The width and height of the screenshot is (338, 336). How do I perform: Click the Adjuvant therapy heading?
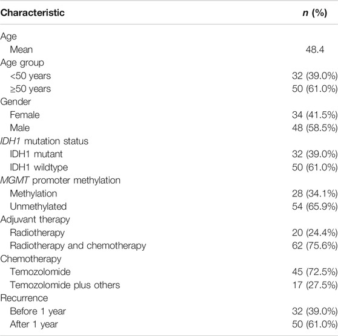[35, 220]
